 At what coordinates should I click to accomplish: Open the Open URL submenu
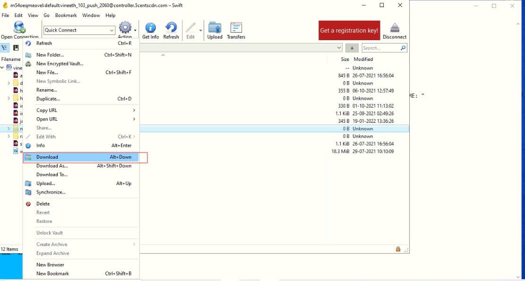click(x=81, y=119)
